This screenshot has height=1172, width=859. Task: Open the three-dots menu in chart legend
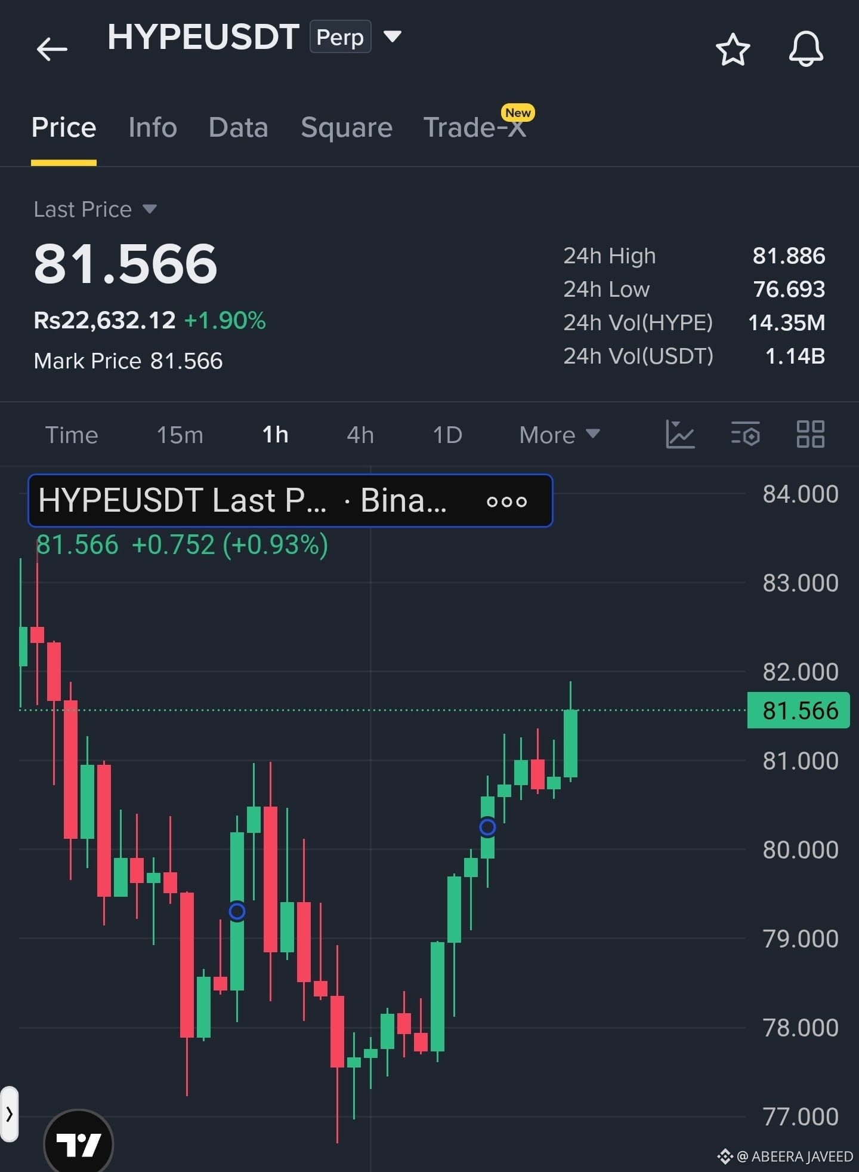(506, 502)
